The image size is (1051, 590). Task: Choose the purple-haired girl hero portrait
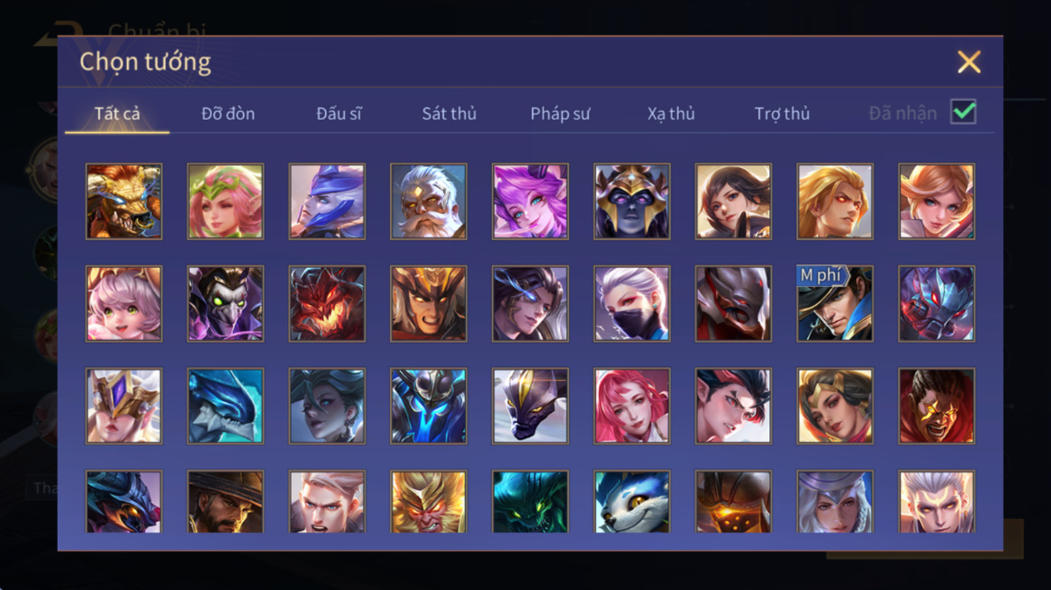[x=530, y=201]
